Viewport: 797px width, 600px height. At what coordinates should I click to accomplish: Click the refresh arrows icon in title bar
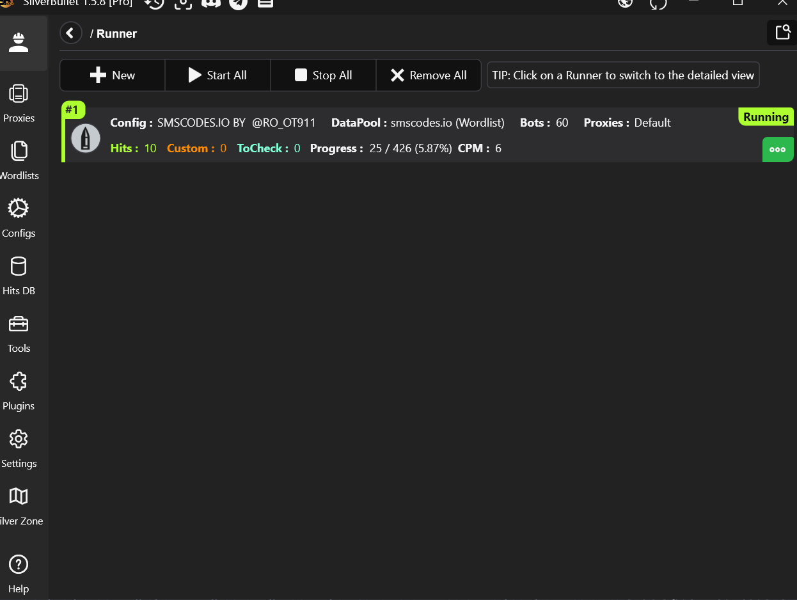pos(658,3)
